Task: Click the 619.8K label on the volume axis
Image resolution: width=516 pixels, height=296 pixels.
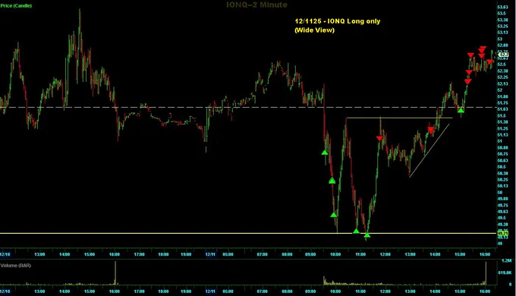Action: coord(505,272)
